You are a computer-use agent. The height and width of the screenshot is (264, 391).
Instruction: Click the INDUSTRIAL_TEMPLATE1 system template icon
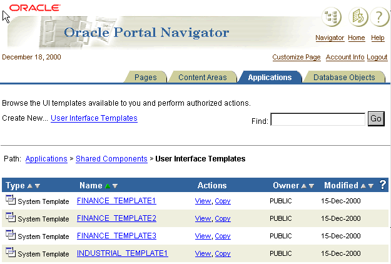(x=10, y=253)
